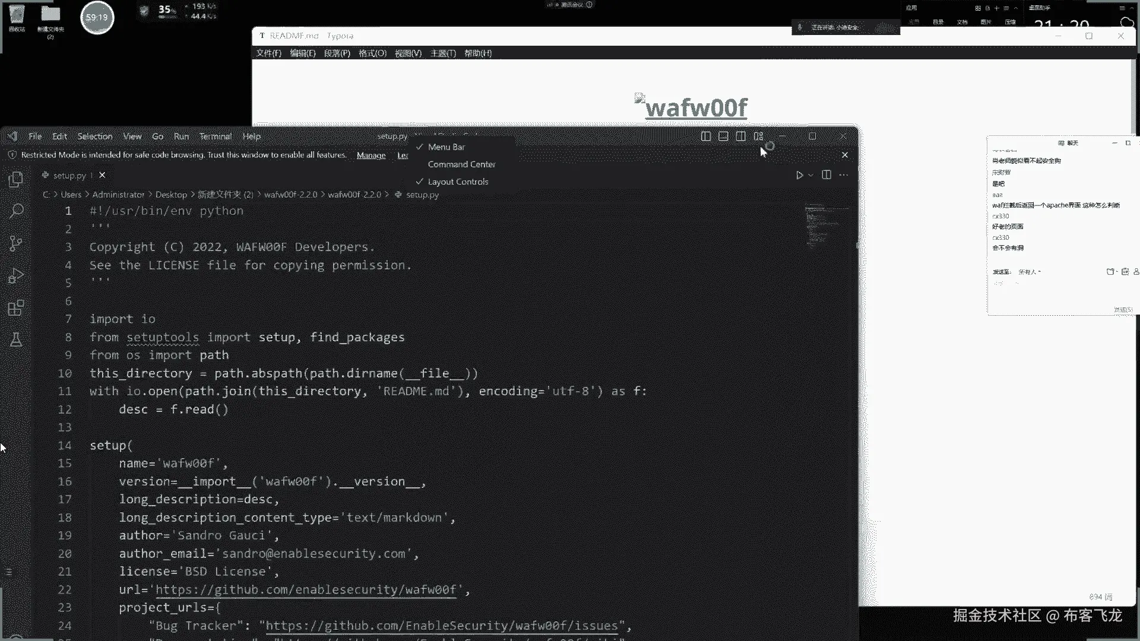1140x641 pixels.
Task: Open run options dropdown arrow beside play button
Action: point(810,175)
